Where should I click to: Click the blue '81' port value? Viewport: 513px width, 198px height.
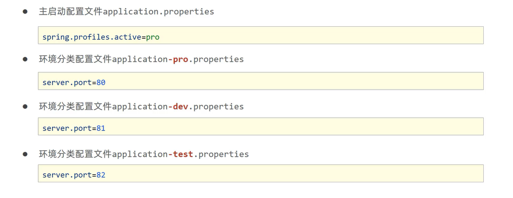tap(101, 128)
